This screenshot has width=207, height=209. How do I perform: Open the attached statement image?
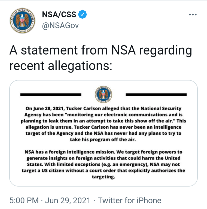click(x=103, y=133)
